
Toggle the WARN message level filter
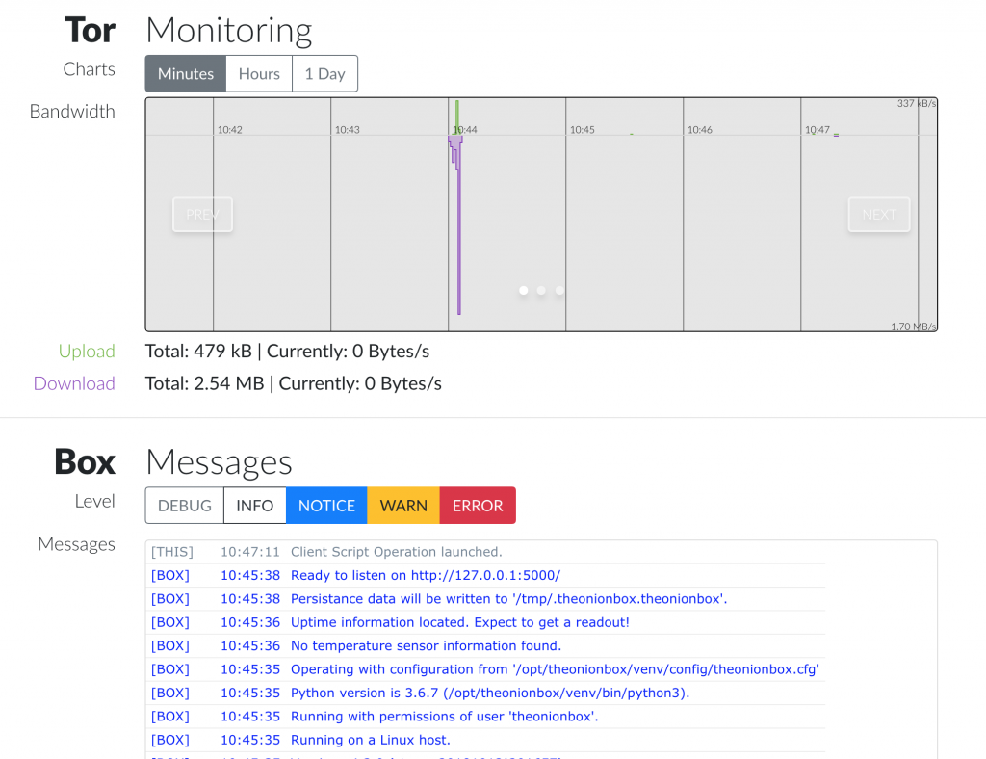tap(402, 505)
